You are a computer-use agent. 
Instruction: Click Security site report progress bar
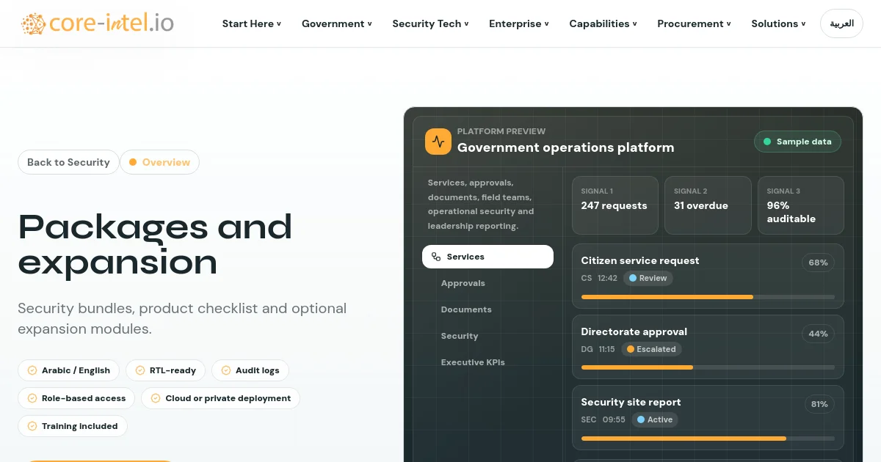pyautogui.click(x=708, y=439)
